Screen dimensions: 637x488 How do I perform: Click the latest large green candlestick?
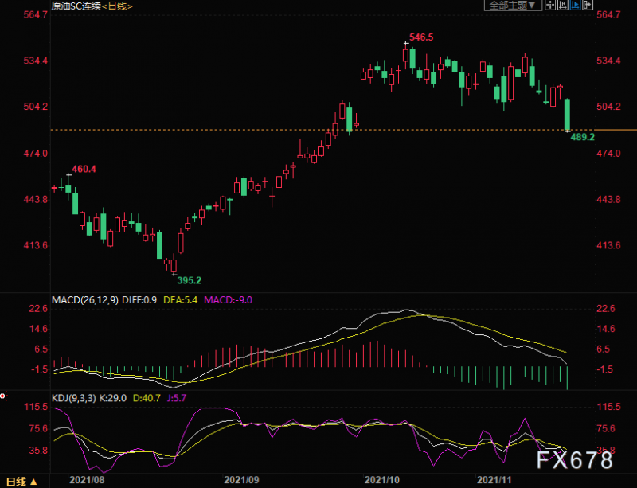(567, 115)
